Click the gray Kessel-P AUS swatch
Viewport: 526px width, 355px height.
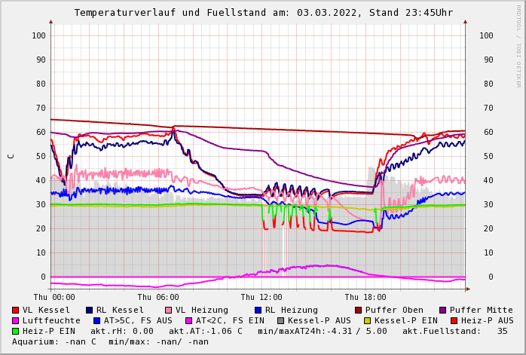tap(281, 320)
